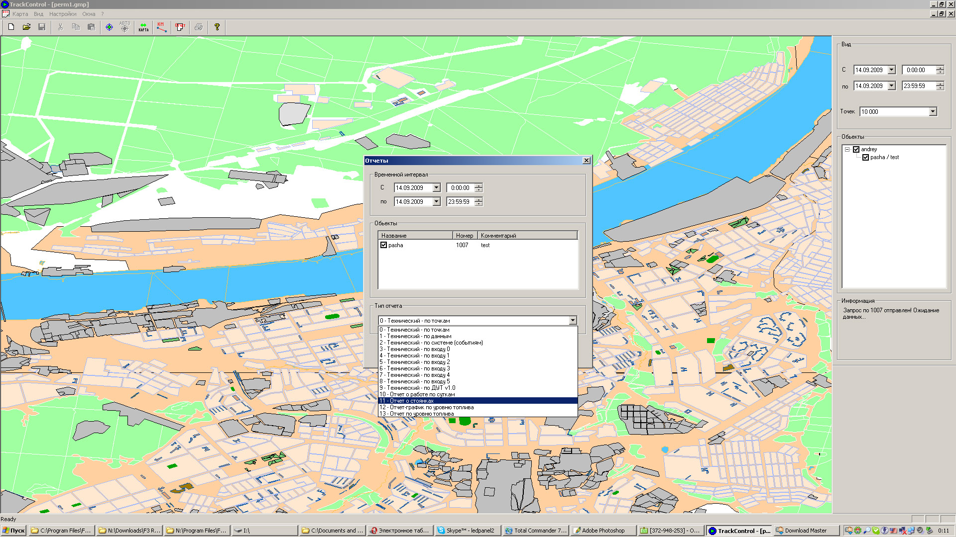Click the yellow question mark help icon

pos(217,27)
